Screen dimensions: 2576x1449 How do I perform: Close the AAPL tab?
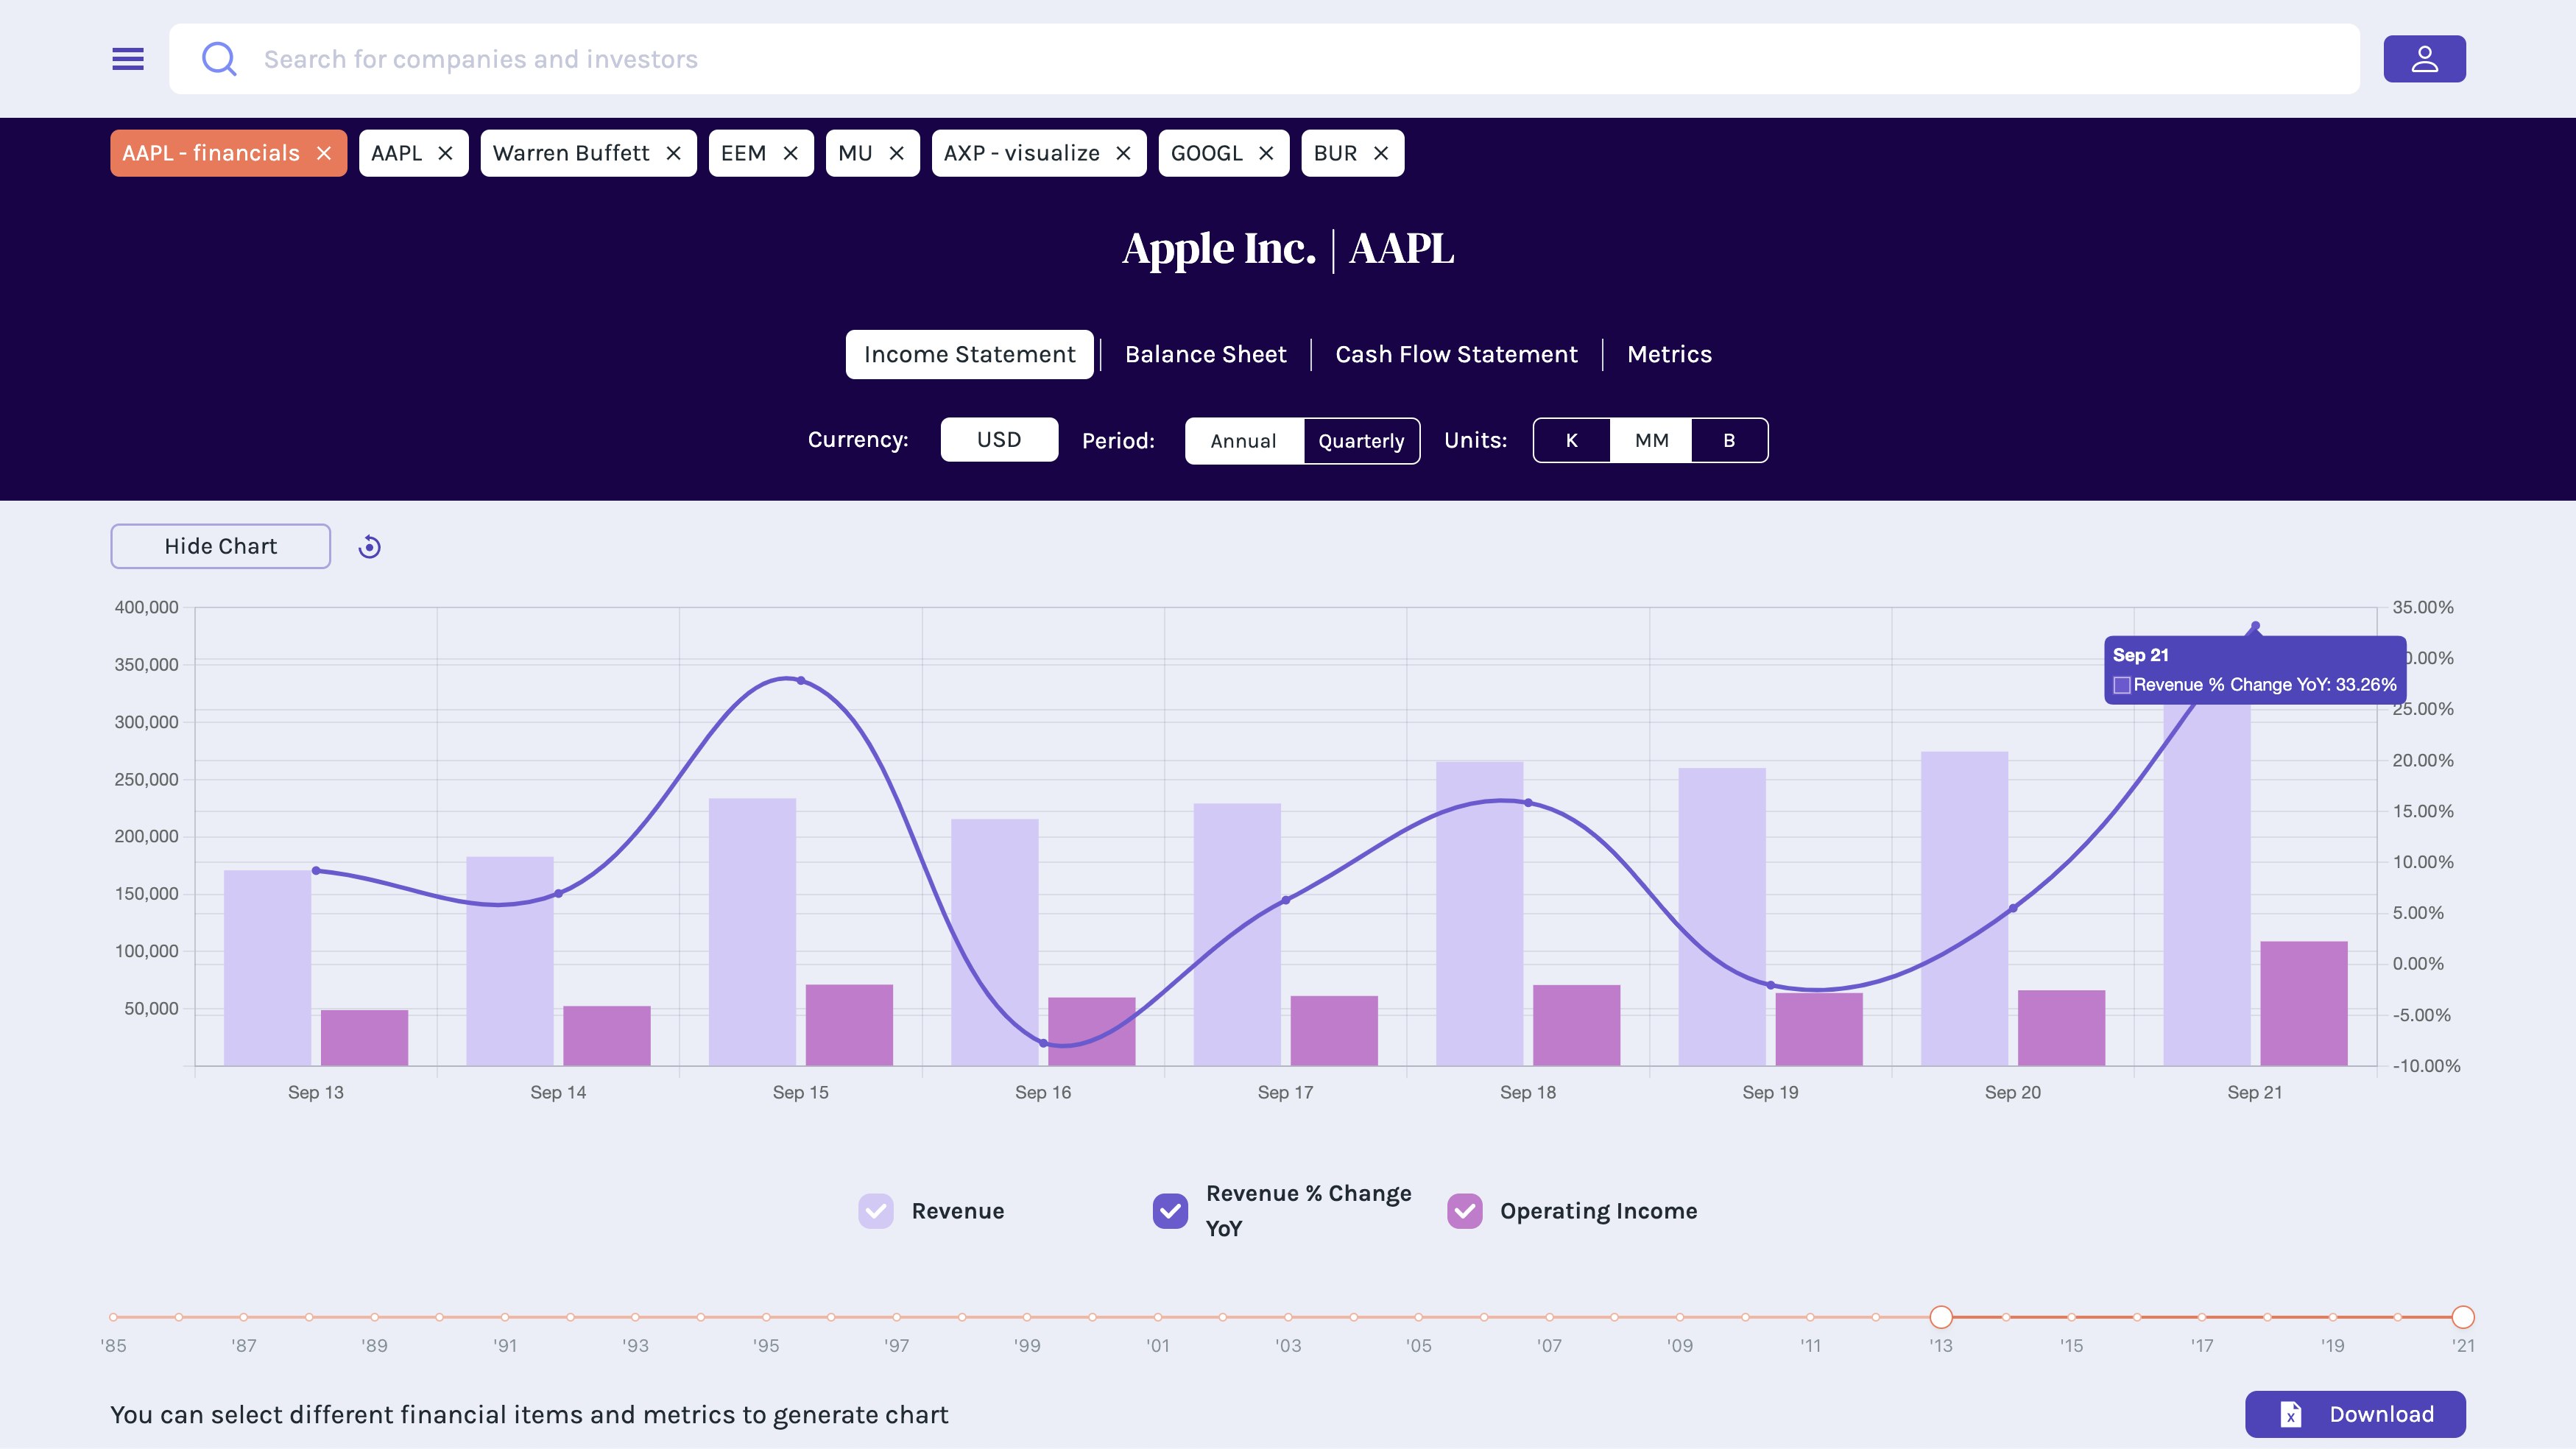[x=446, y=153]
